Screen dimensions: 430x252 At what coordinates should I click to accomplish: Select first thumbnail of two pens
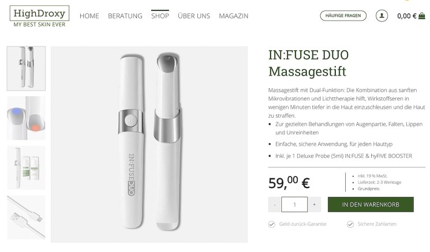pos(26,69)
